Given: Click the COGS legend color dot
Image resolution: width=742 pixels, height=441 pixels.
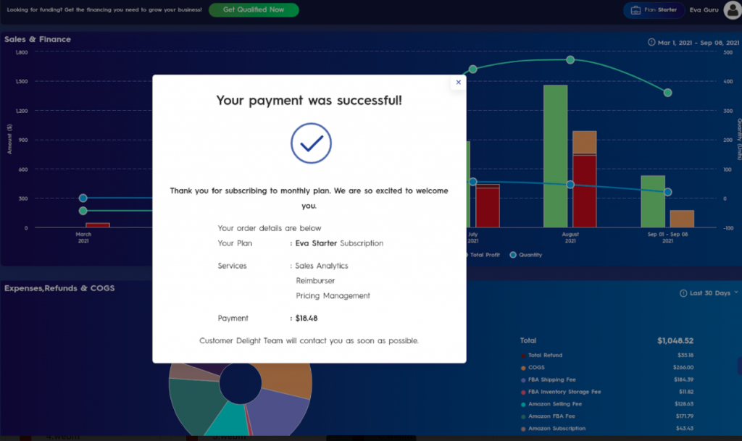Looking at the screenshot, I should click(x=523, y=368).
